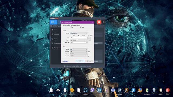Take a screenshot with Bandicam camera icon
The width and height of the screenshot is (173, 97).
click(104, 22)
